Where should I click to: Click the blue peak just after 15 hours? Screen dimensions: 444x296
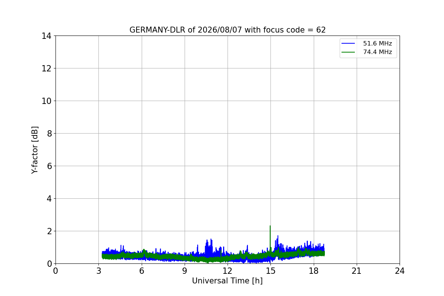277,237
